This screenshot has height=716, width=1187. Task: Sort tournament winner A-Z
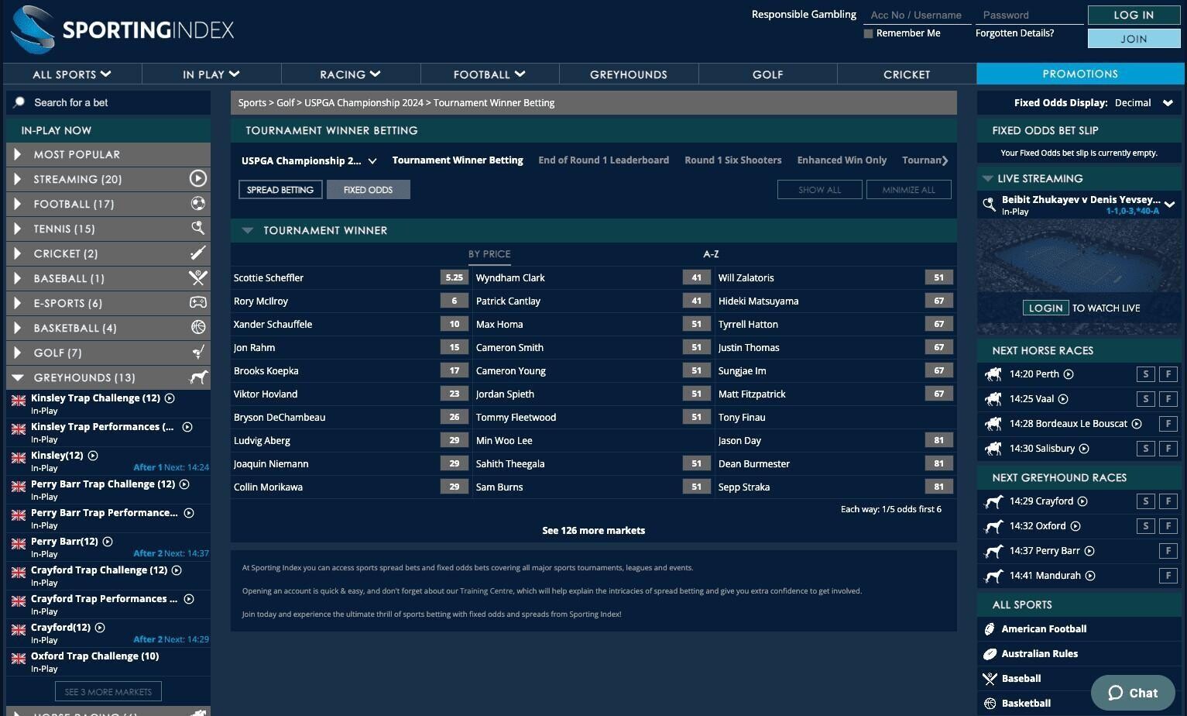pyautogui.click(x=711, y=254)
